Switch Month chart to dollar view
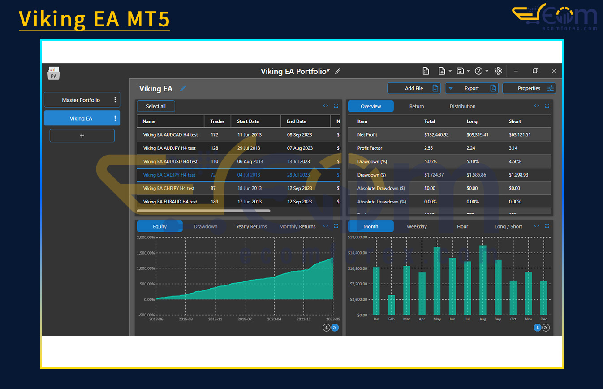Image resolution: width=603 pixels, height=389 pixels. point(538,328)
